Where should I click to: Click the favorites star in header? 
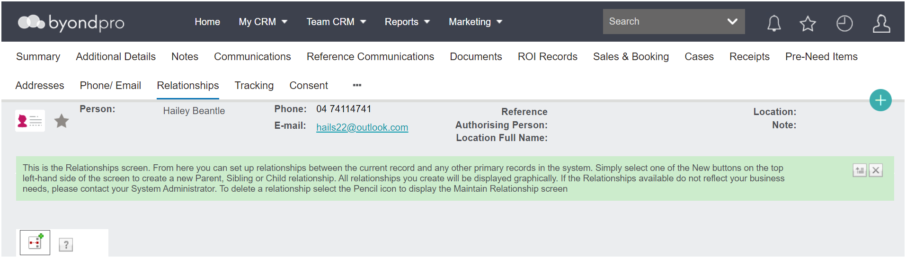808,23
